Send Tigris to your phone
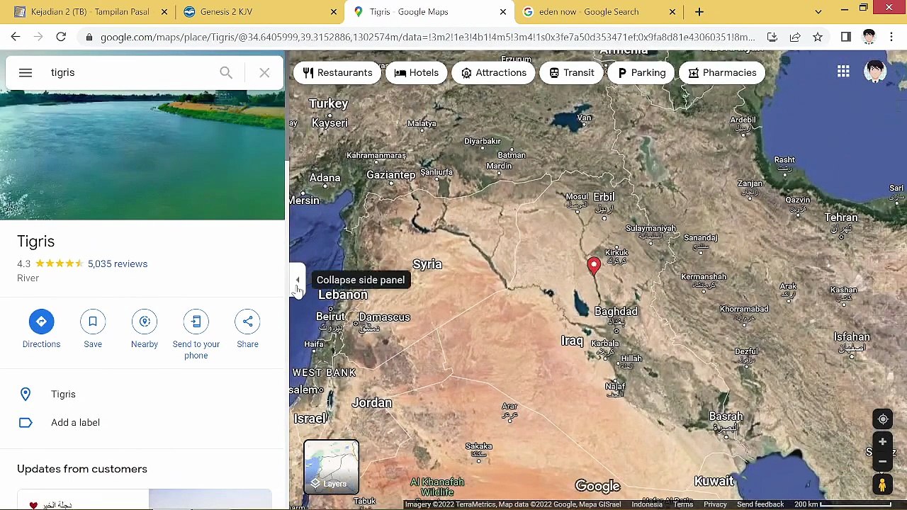Viewport: 907px width, 510px height. point(196,322)
